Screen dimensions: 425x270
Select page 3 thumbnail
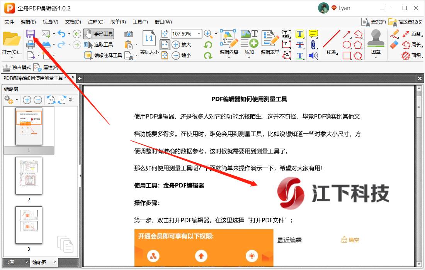coord(29,225)
